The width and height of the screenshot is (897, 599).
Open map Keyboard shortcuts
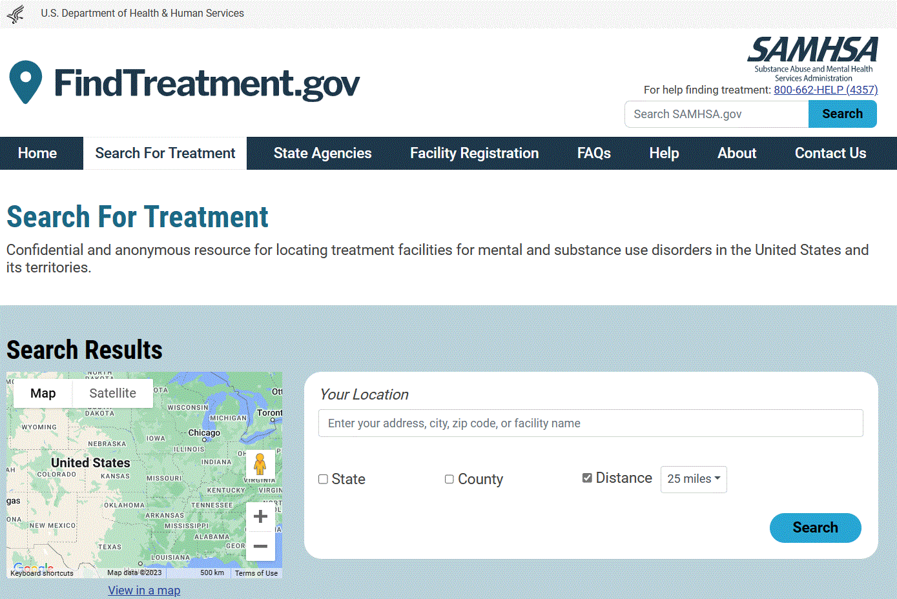(42, 573)
